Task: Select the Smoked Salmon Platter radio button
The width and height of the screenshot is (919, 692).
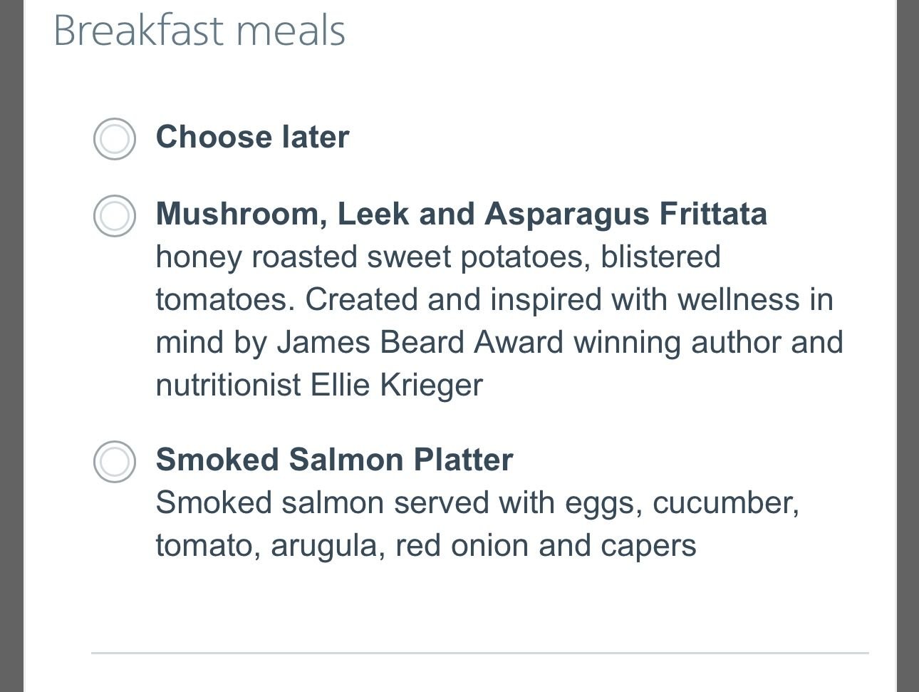Action: [x=114, y=460]
